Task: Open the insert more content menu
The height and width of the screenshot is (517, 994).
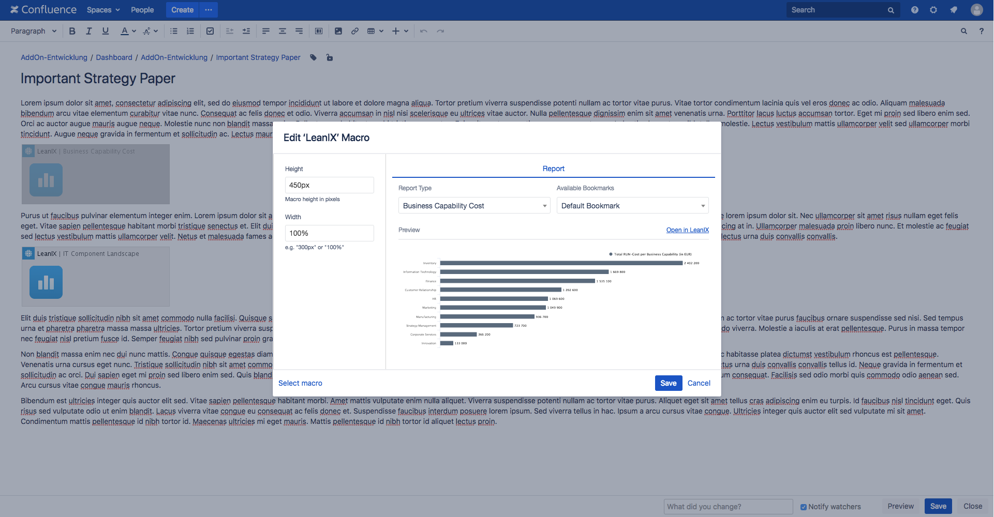Action: [x=400, y=31]
